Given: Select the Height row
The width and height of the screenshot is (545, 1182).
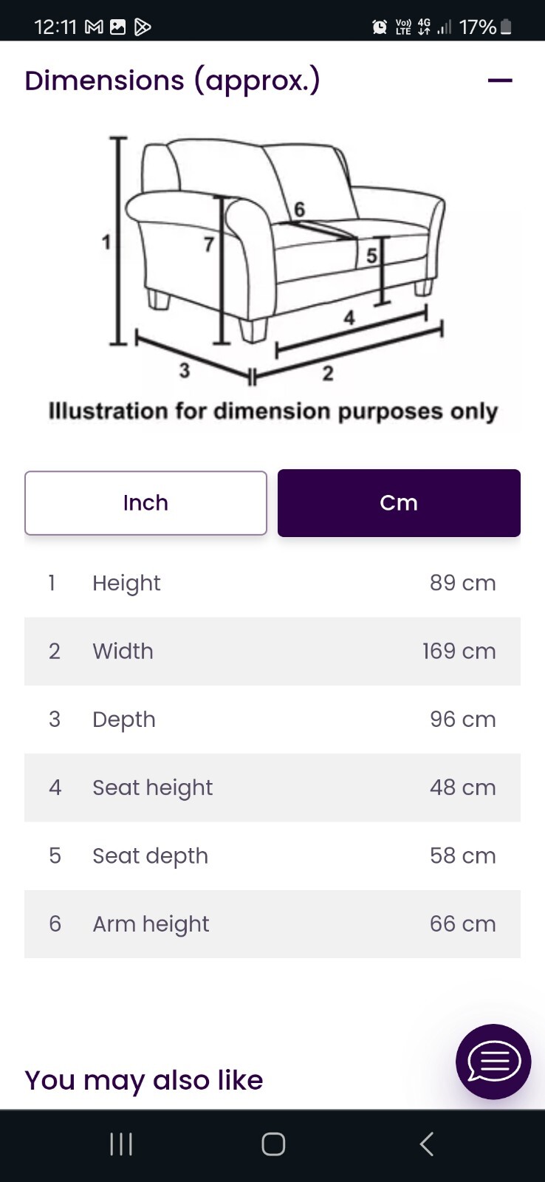Looking at the screenshot, I should pyautogui.click(x=272, y=583).
